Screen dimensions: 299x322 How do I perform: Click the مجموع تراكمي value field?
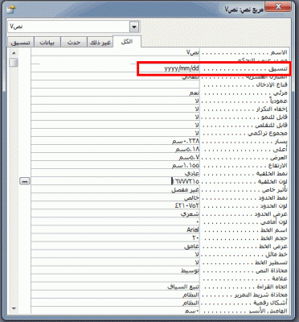pos(115,133)
